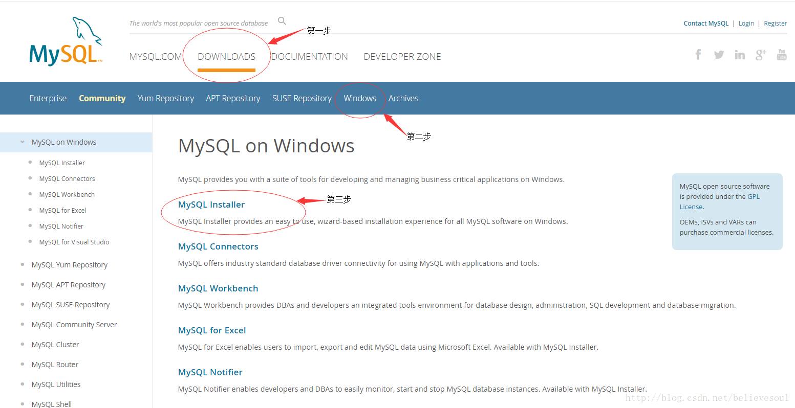Switch to the Enterprise tab
Image resolution: width=795 pixels, height=408 pixels.
[48, 98]
